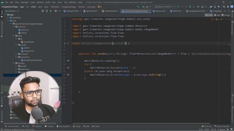Image resolution: width=234 pixels, height=131 pixels.
Task: Switch editor to Split view
Action: point(217,15)
